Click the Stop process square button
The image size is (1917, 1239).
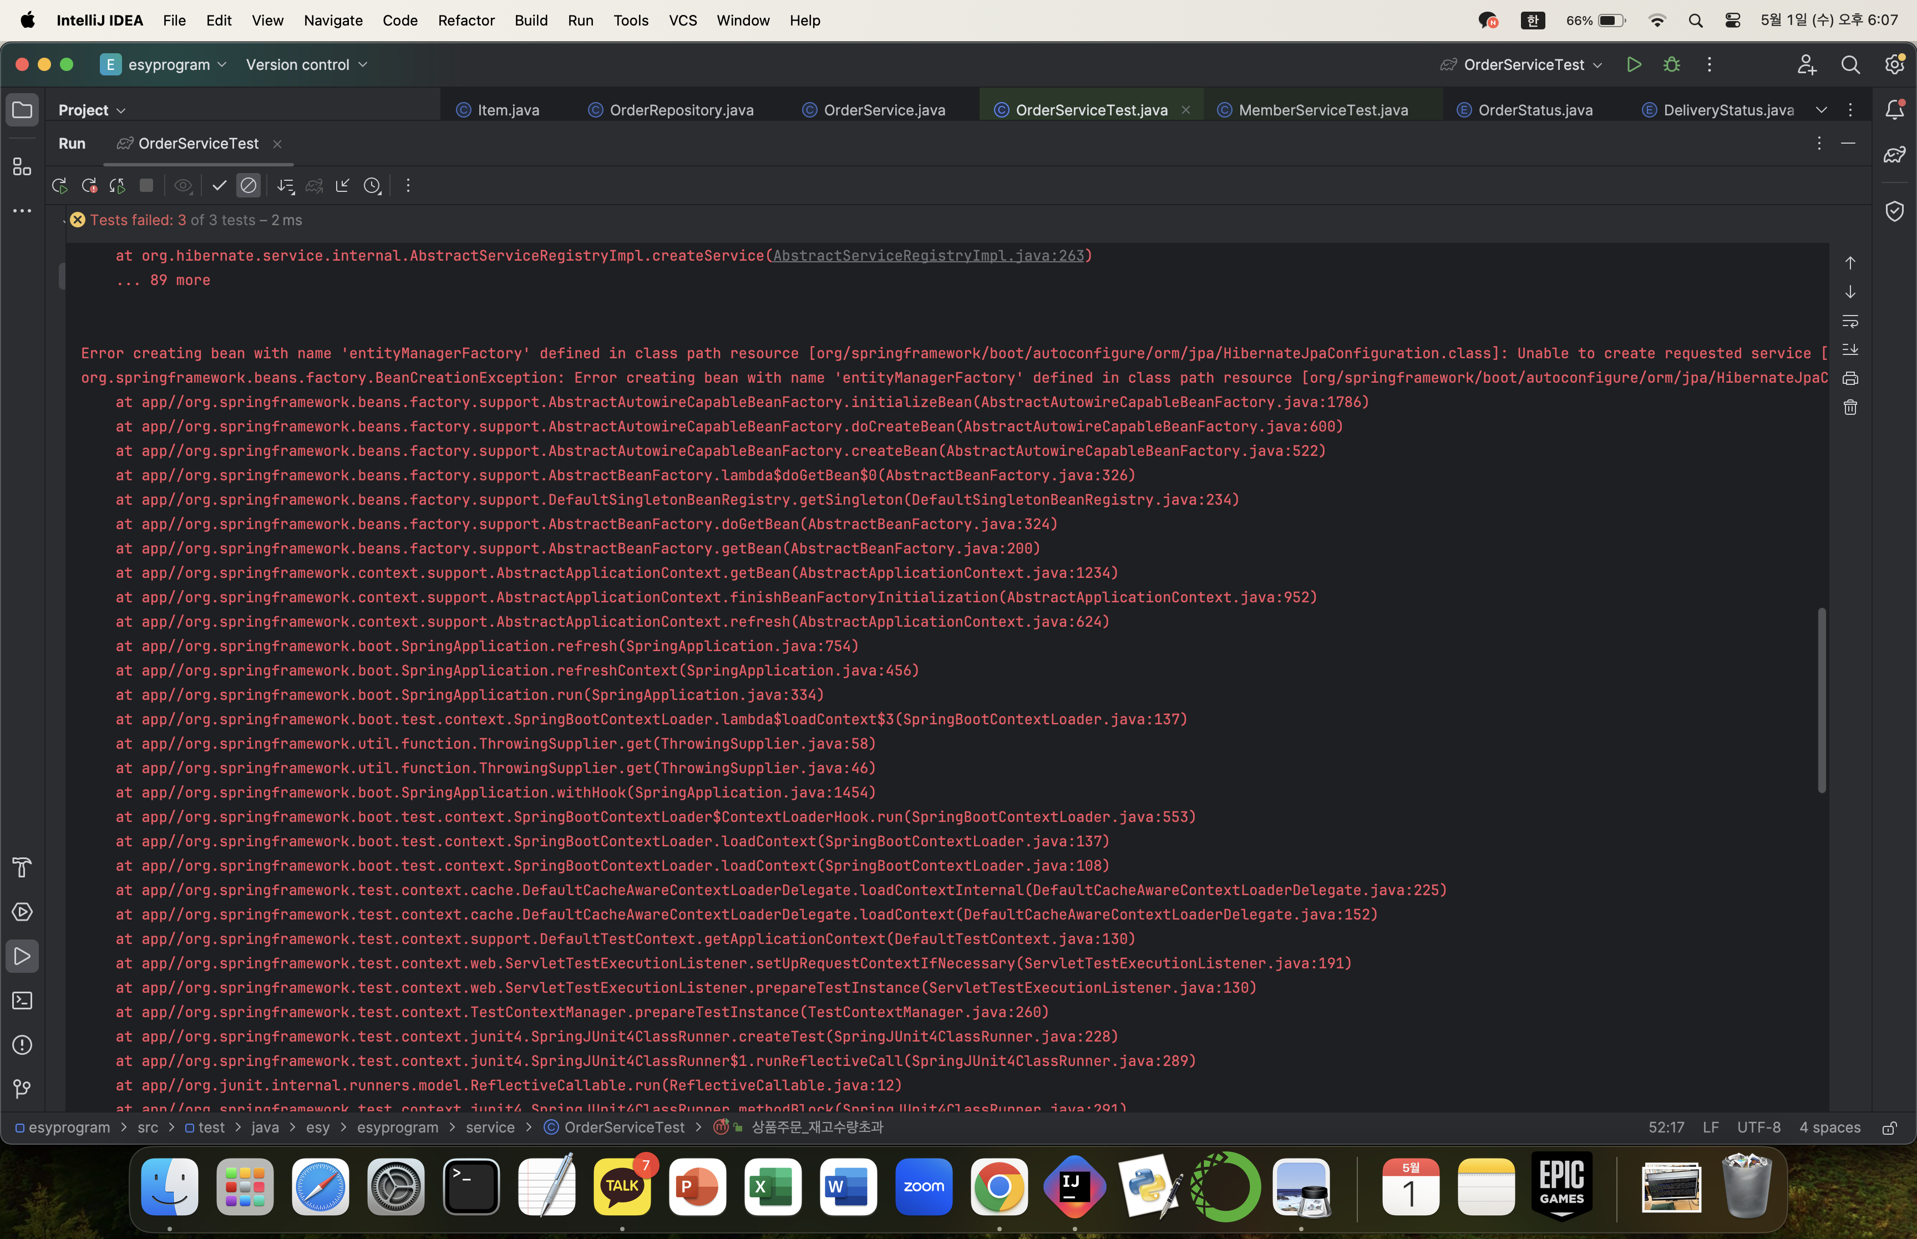point(146,186)
